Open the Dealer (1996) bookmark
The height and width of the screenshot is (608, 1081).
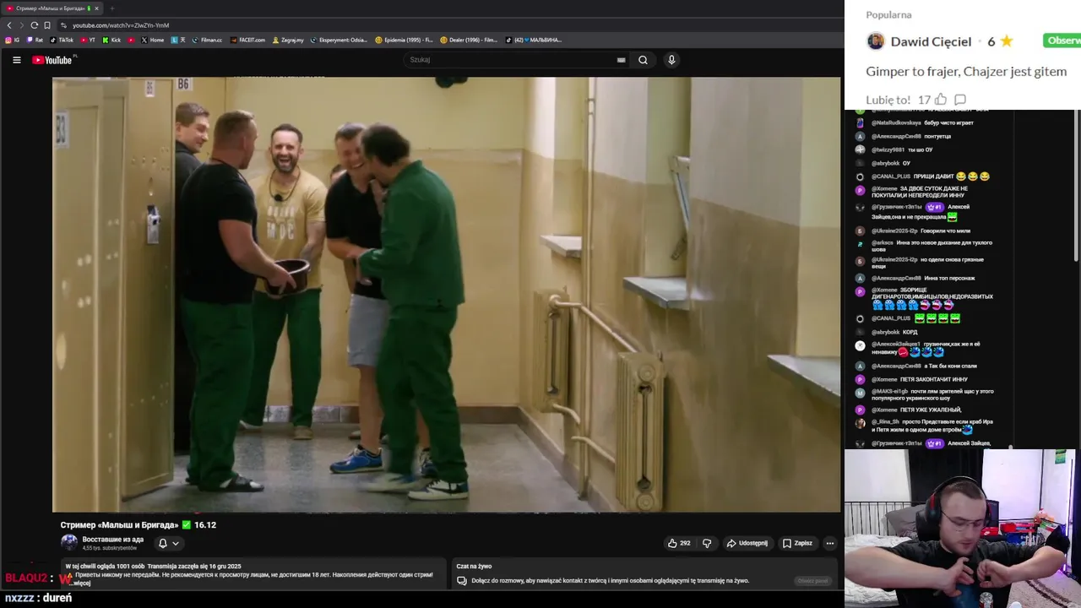pos(469,40)
